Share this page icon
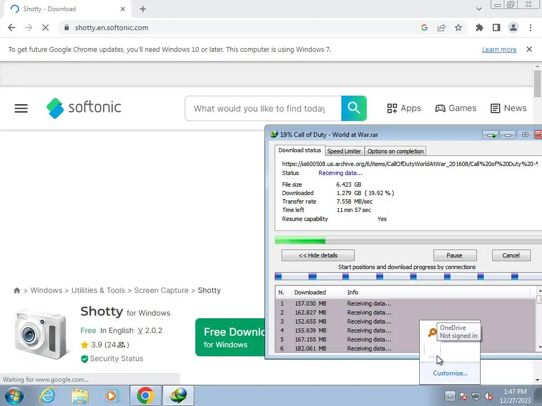The image size is (542, 406). [x=441, y=27]
